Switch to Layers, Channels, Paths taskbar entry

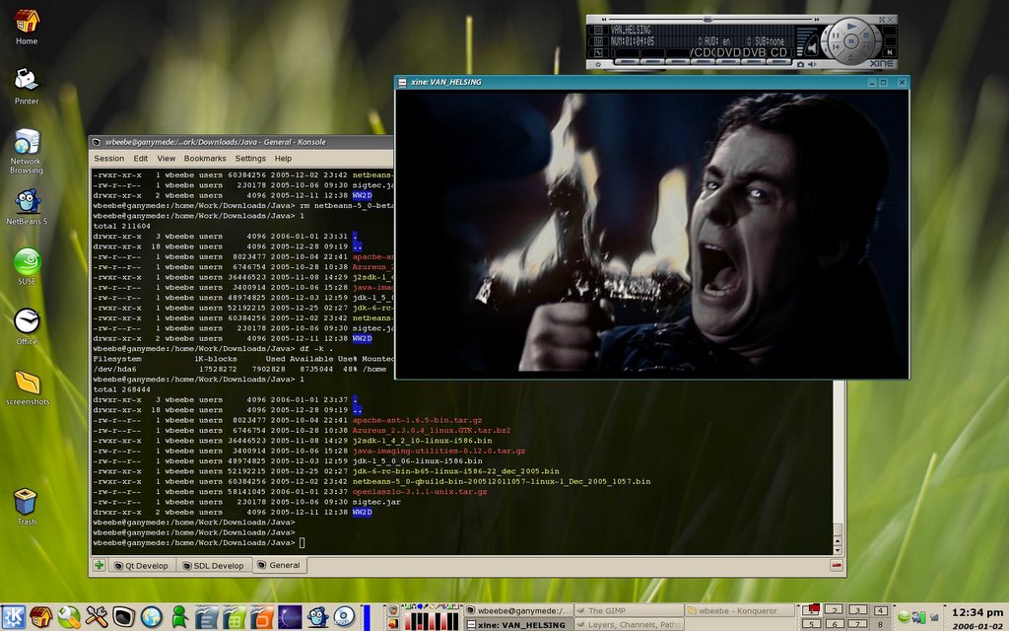[629, 624]
